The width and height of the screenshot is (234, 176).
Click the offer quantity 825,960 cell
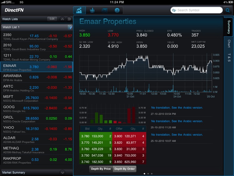[x=130, y=162]
